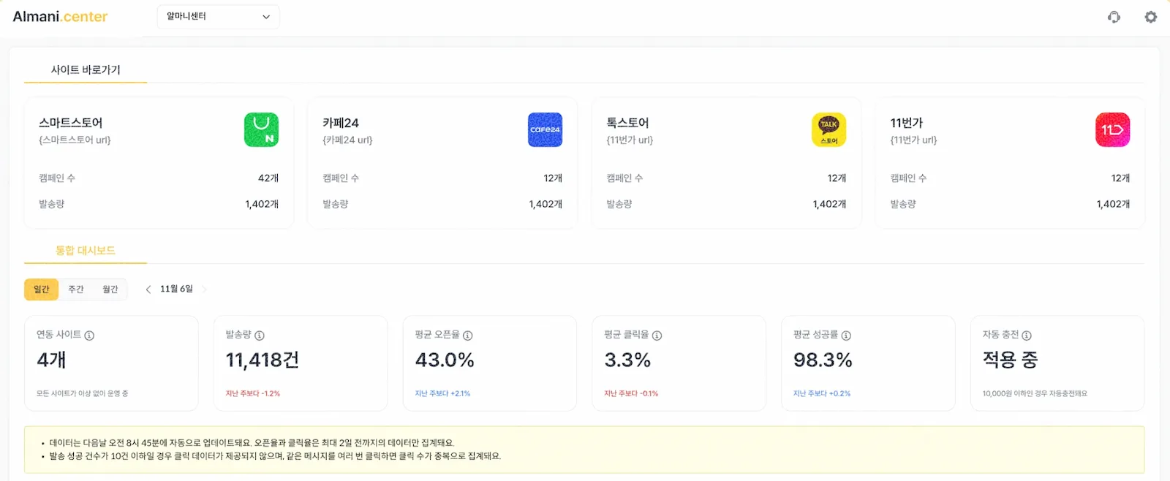
Task: Open the 스마트스토어 site card title
Action: point(71,123)
